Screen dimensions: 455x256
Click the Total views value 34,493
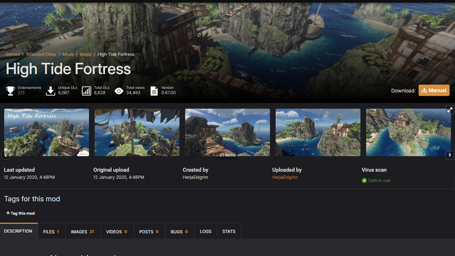point(133,93)
